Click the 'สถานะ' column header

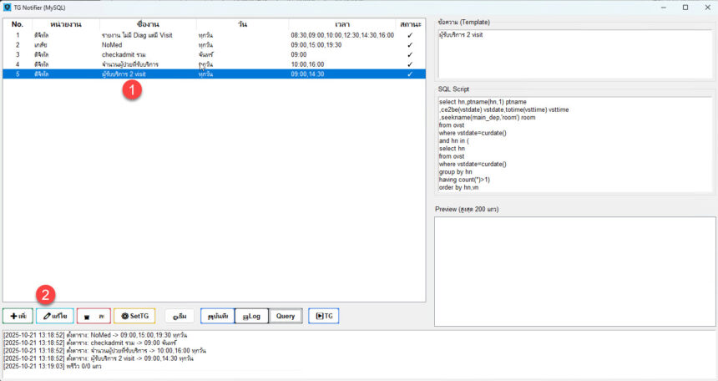tap(411, 24)
